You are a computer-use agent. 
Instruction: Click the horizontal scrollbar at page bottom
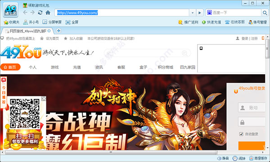point(110,153)
